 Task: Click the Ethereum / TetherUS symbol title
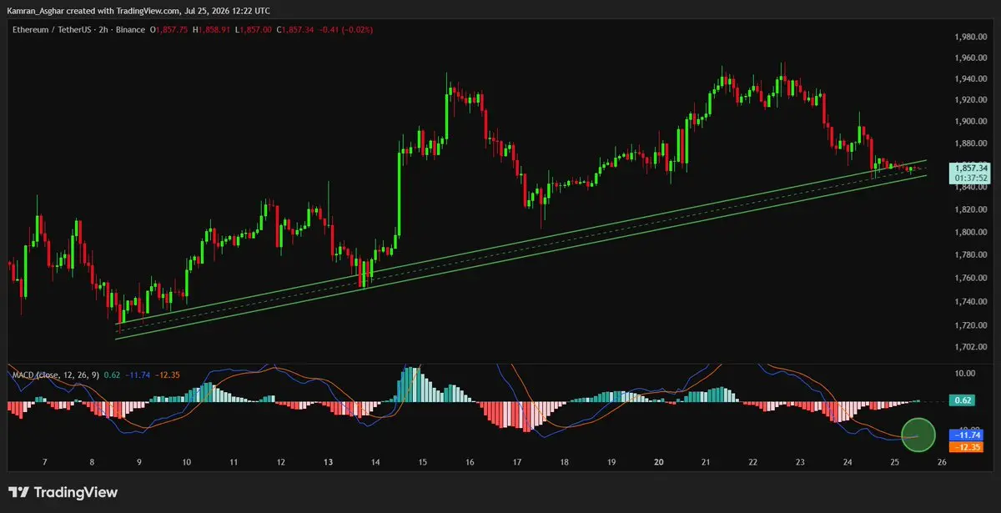52,29
